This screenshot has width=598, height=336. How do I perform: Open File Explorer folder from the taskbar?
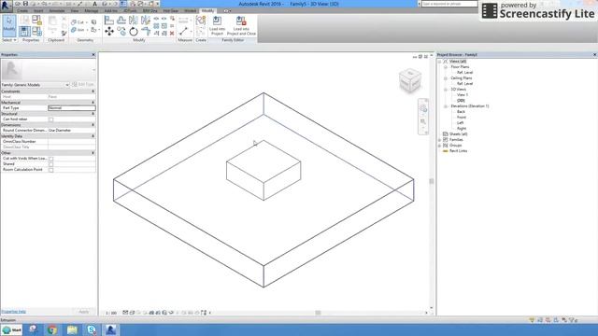[x=72, y=329]
